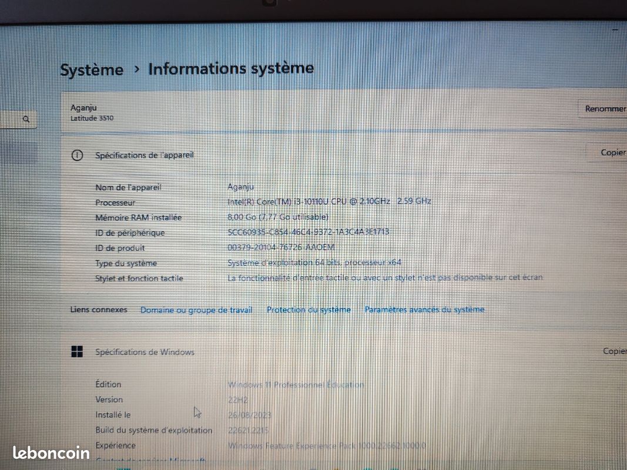The width and height of the screenshot is (627, 470).
Task: Click the ID de périphérique label
Action: pos(130,233)
